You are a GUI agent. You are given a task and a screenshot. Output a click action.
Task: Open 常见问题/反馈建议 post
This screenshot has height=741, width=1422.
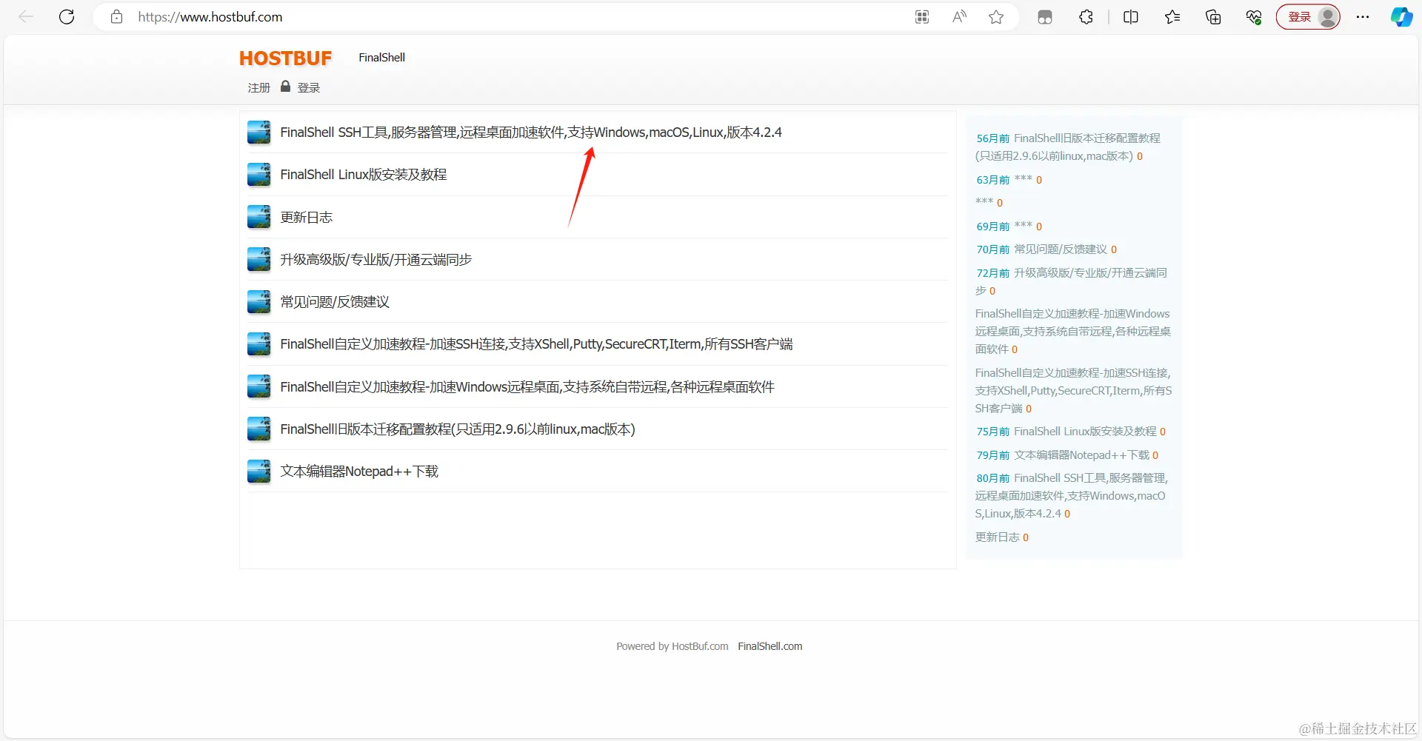[335, 302]
